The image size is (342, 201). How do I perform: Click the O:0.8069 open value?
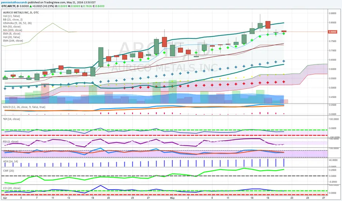click(x=61, y=6)
